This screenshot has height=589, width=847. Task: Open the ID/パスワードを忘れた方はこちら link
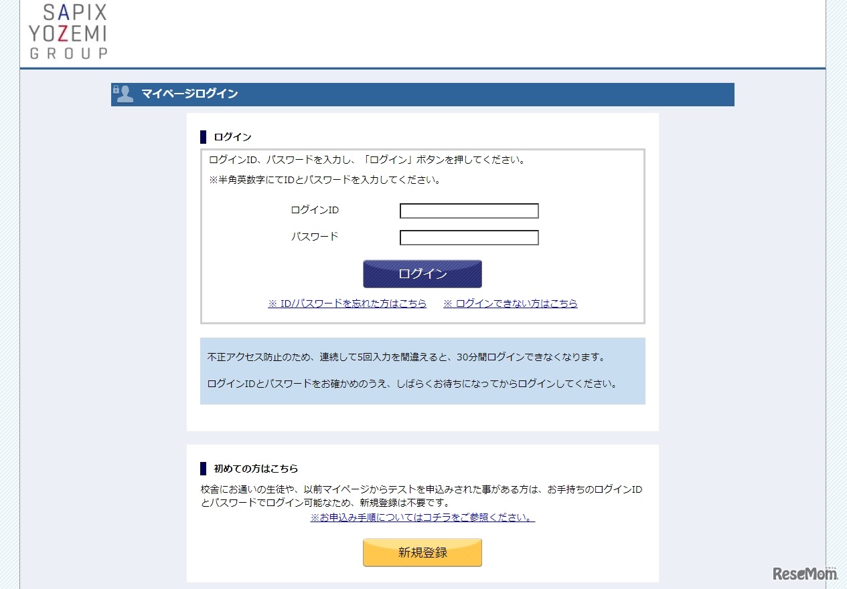347,303
